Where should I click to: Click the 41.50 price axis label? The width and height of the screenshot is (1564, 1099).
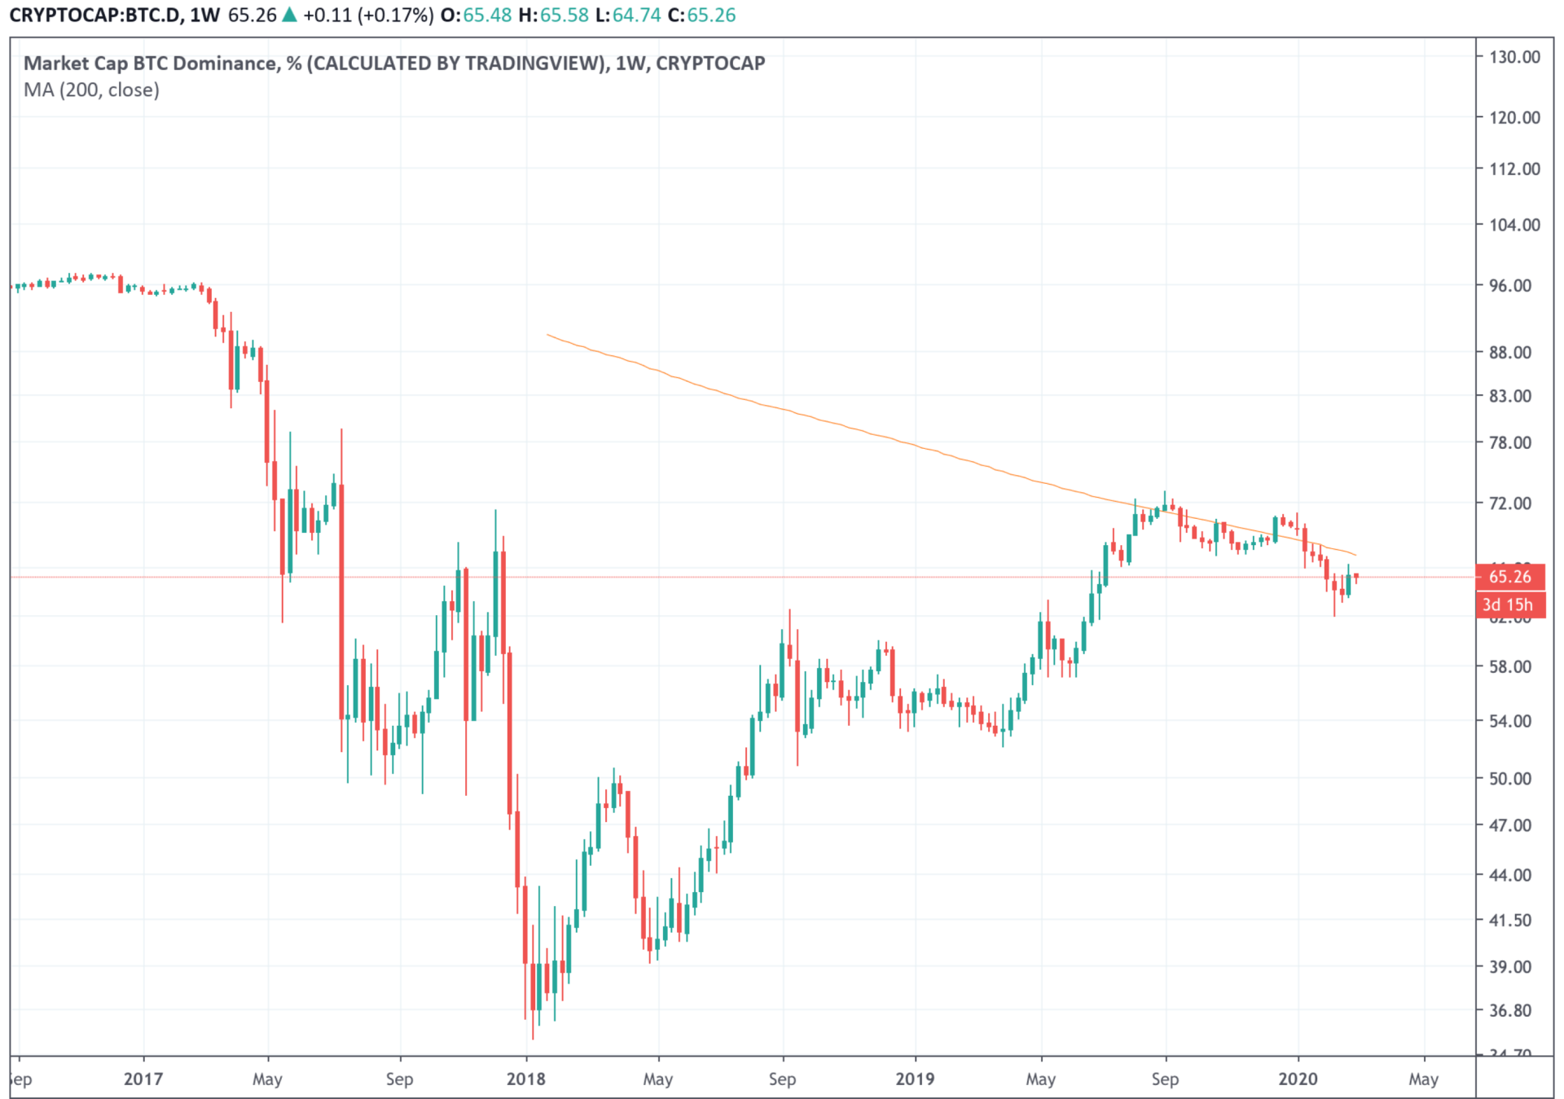(x=1509, y=921)
